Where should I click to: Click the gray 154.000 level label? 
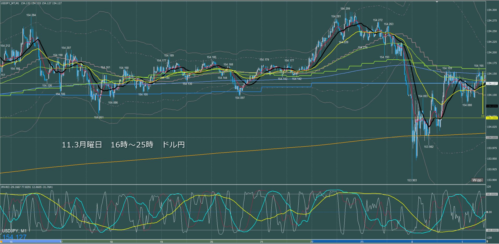pos(492,137)
